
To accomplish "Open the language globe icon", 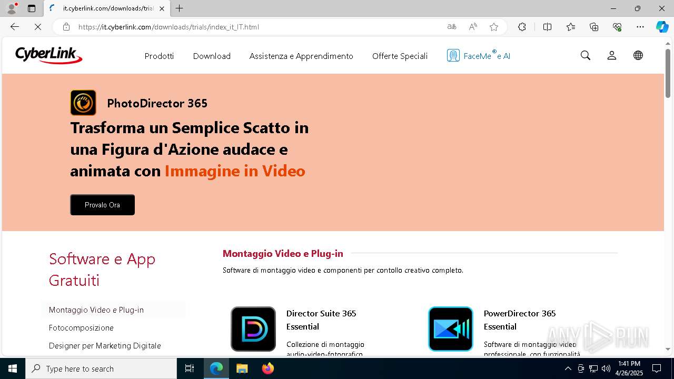I will 638,55.
